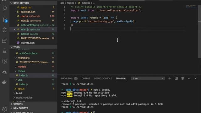Click '+ dotenv@8.2.0' line in terminal
This screenshot has width=201, height=113.
pos(71,101)
